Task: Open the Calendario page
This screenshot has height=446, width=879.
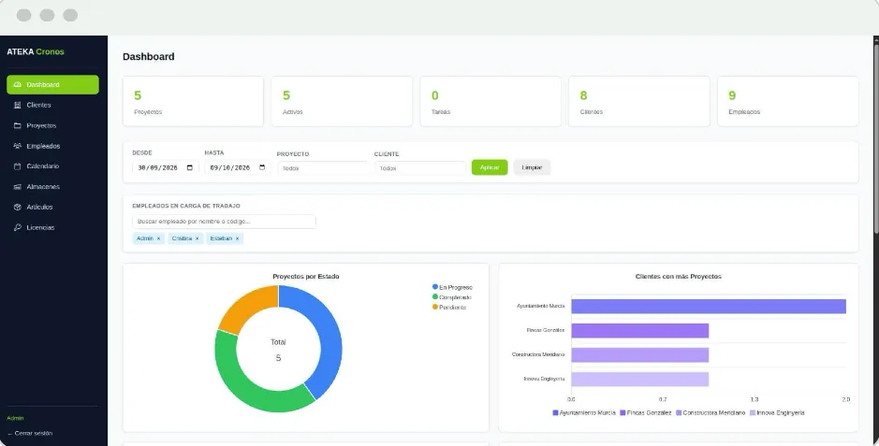Action: pos(52,166)
